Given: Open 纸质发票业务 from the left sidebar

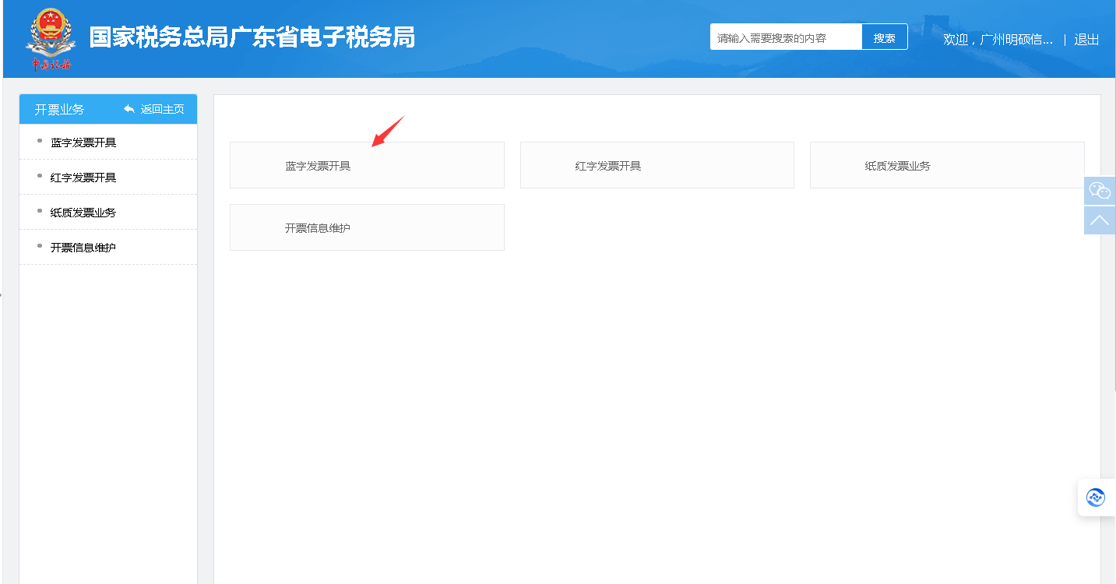Looking at the screenshot, I should coord(83,213).
